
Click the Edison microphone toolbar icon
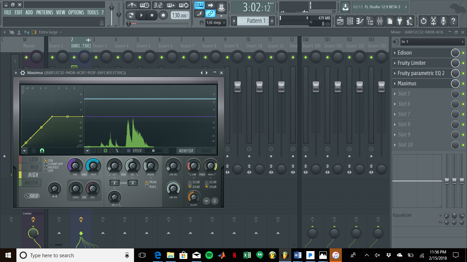click(x=443, y=21)
